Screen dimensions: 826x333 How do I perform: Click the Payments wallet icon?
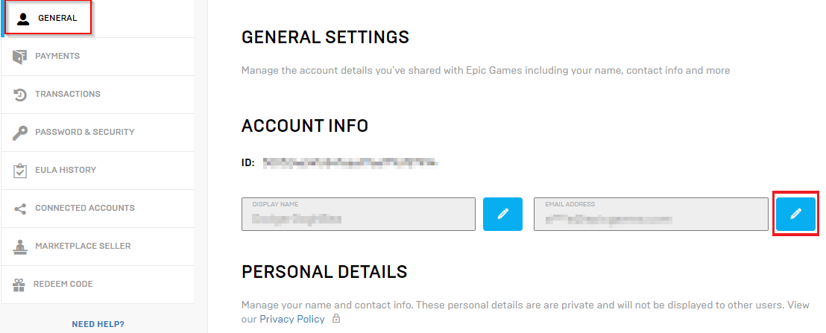(20, 57)
